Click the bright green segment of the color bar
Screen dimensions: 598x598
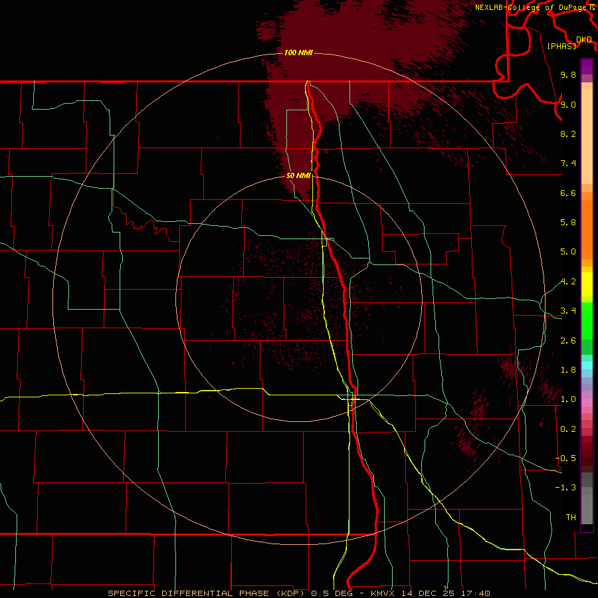click(x=587, y=320)
